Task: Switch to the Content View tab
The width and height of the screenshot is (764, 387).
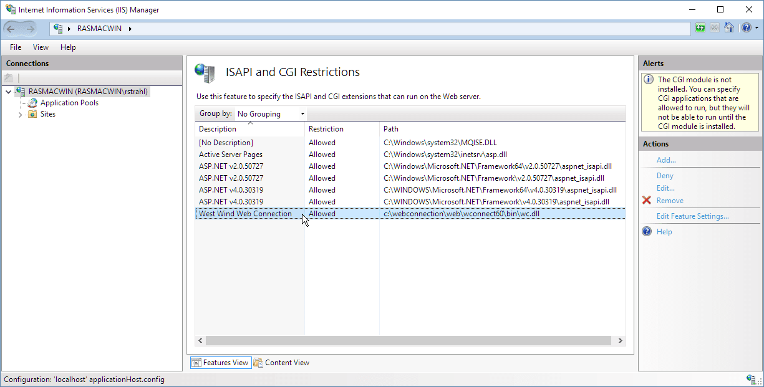Action: [281, 363]
